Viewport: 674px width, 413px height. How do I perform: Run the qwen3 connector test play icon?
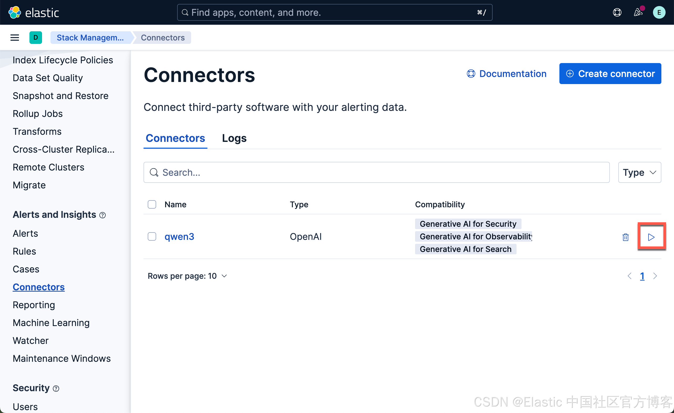point(651,237)
